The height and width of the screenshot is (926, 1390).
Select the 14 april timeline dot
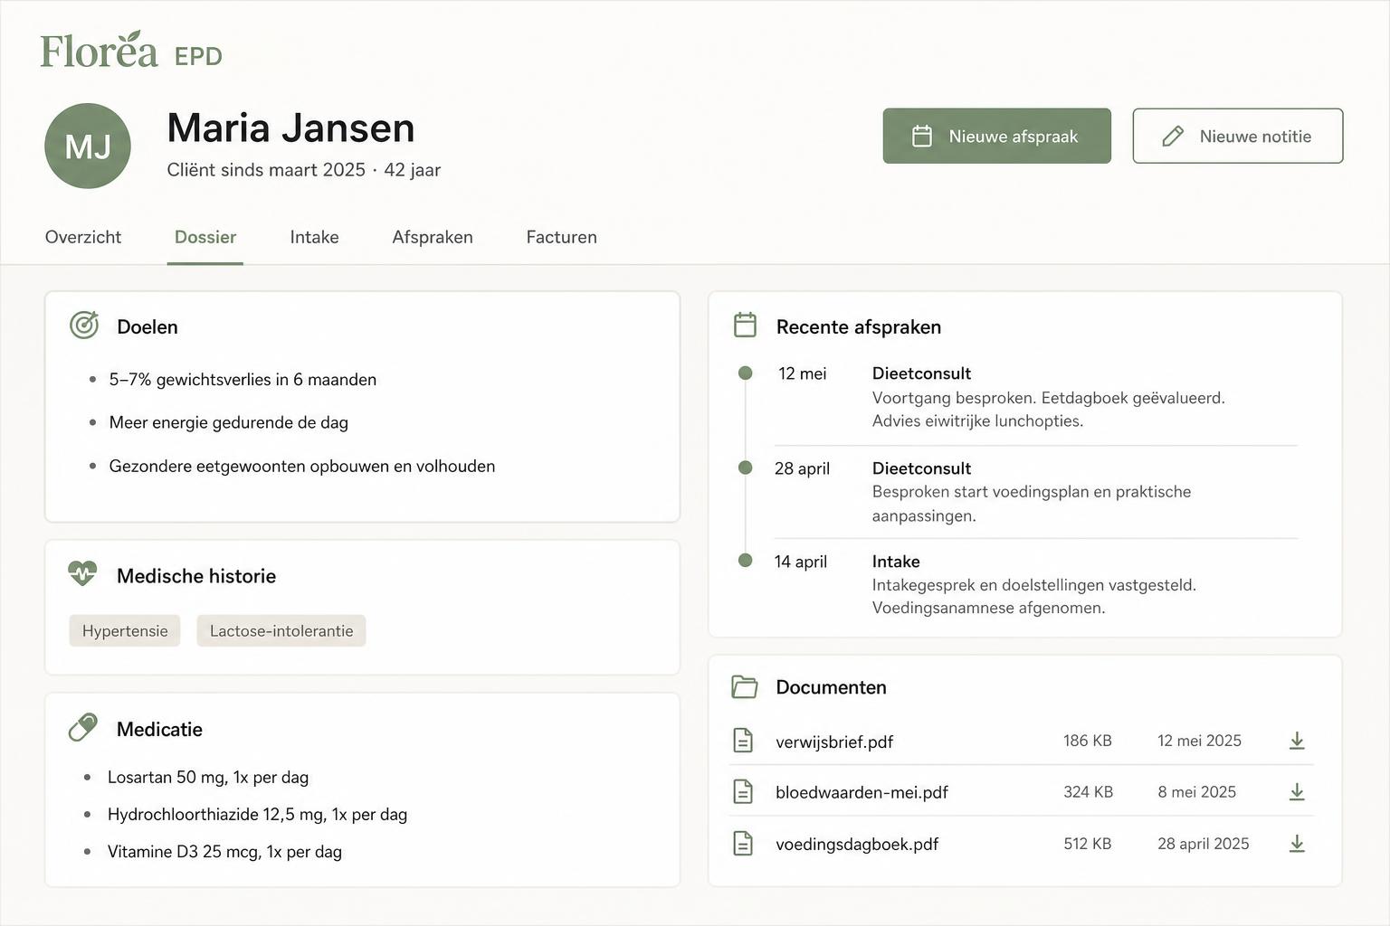745,561
